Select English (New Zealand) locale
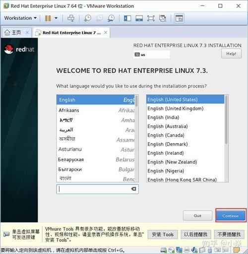The width and height of the screenshot is (248, 254). pyautogui.click(x=186, y=162)
